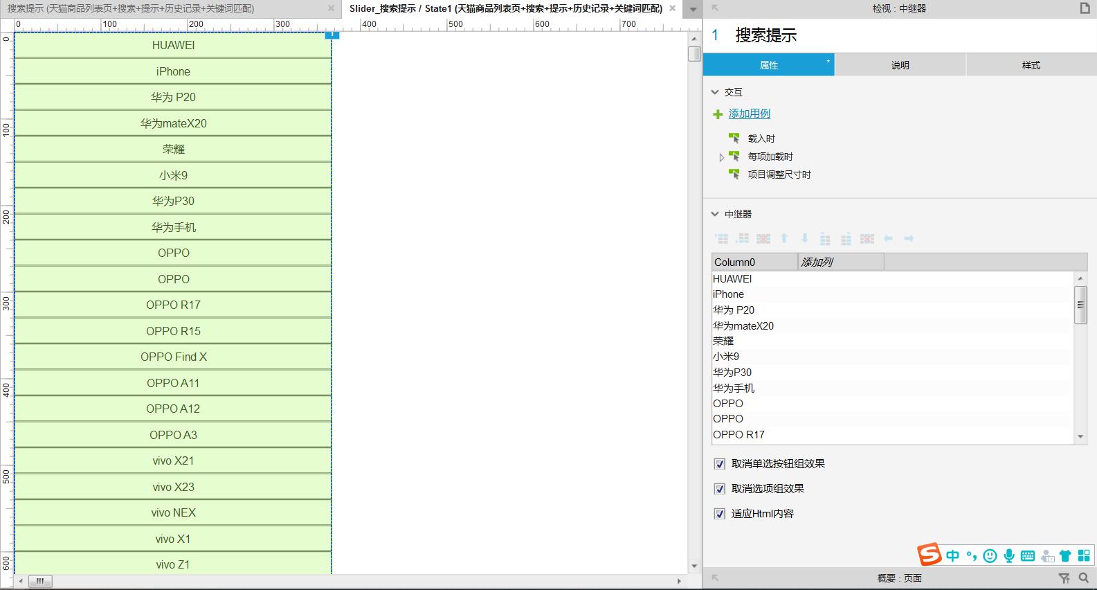Close the 搜索提示 page tab
This screenshot has height=590, width=1097.
pos(331,8)
